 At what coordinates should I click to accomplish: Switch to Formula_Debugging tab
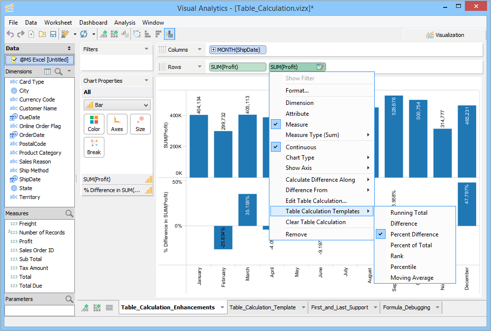point(406,307)
